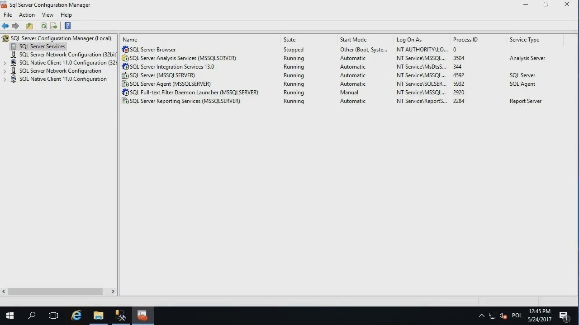The width and height of the screenshot is (579, 325).
Task: Open Help via the blue question mark icon
Action: [67, 26]
